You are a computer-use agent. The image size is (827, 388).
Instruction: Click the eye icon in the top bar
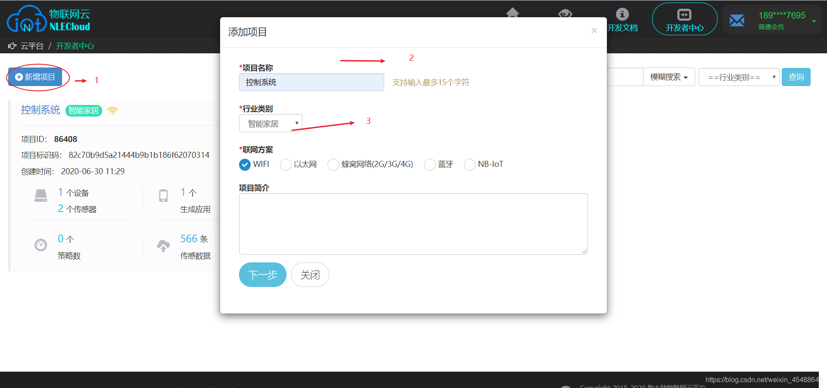pyautogui.click(x=565, y=13)
